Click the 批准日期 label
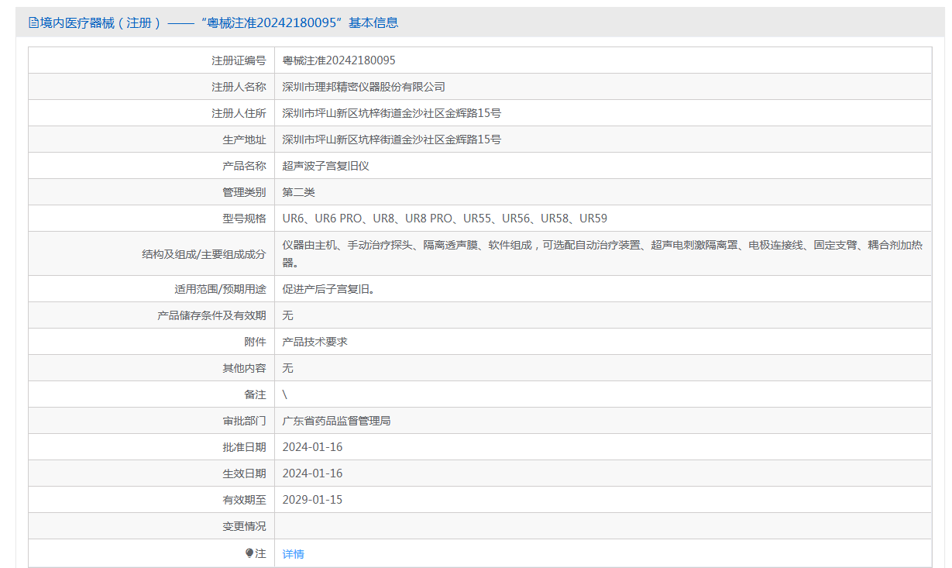Screen dimensions: 952x568 coord(244,447)
